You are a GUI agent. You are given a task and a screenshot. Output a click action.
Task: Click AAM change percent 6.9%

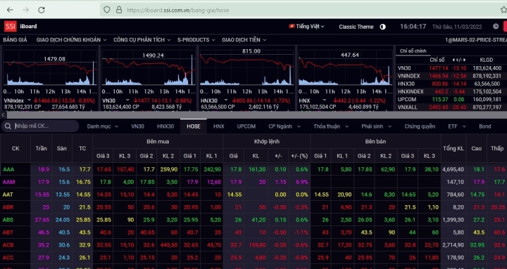pos(301,182)
